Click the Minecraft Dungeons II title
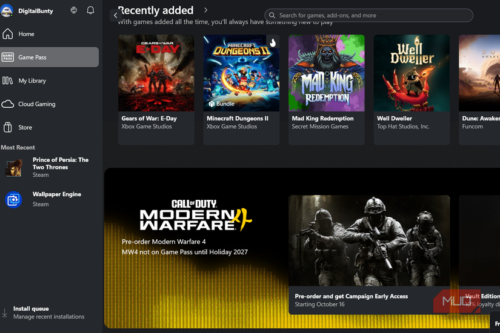This screenshot has height=333, width=500. [238, 118]
